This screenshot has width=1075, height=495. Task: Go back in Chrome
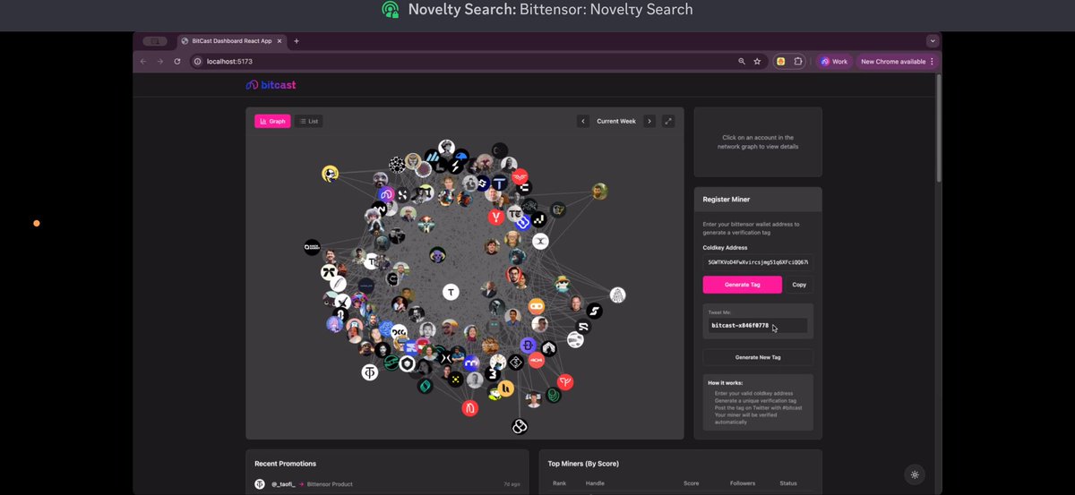coord(143,61)
